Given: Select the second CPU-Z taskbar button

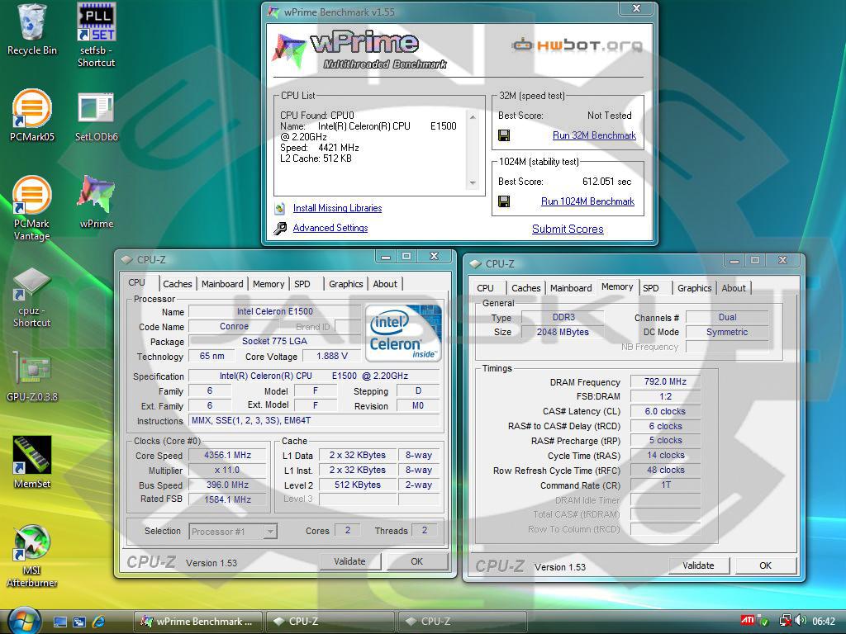Looking at the screenshot, I should (463, 622).
